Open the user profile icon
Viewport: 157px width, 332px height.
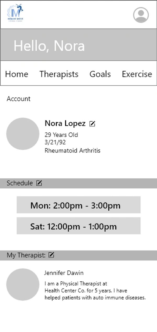[141, 15]
